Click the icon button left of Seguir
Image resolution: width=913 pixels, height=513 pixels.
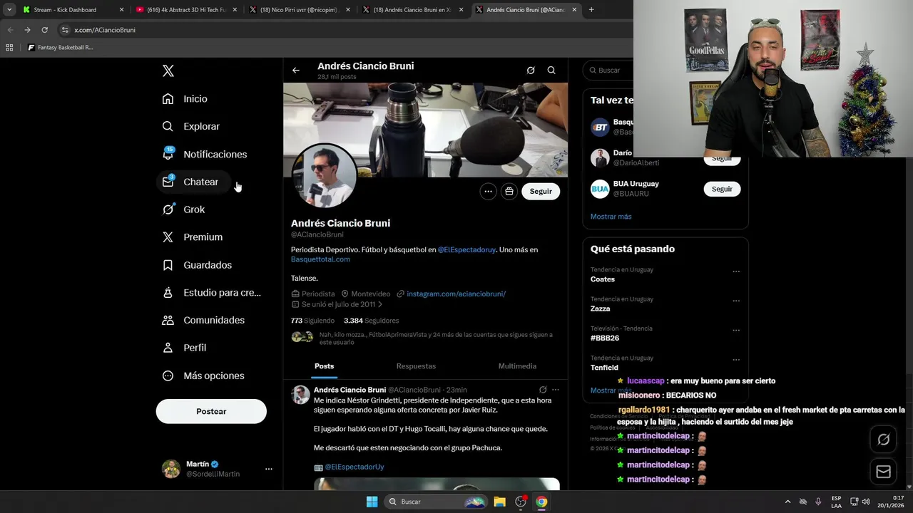pyautogui.click(x=509, y=191)
